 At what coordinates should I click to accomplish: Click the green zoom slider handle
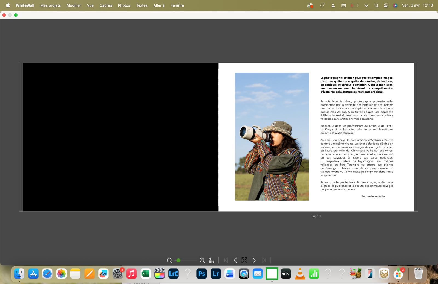click(178, 260)
